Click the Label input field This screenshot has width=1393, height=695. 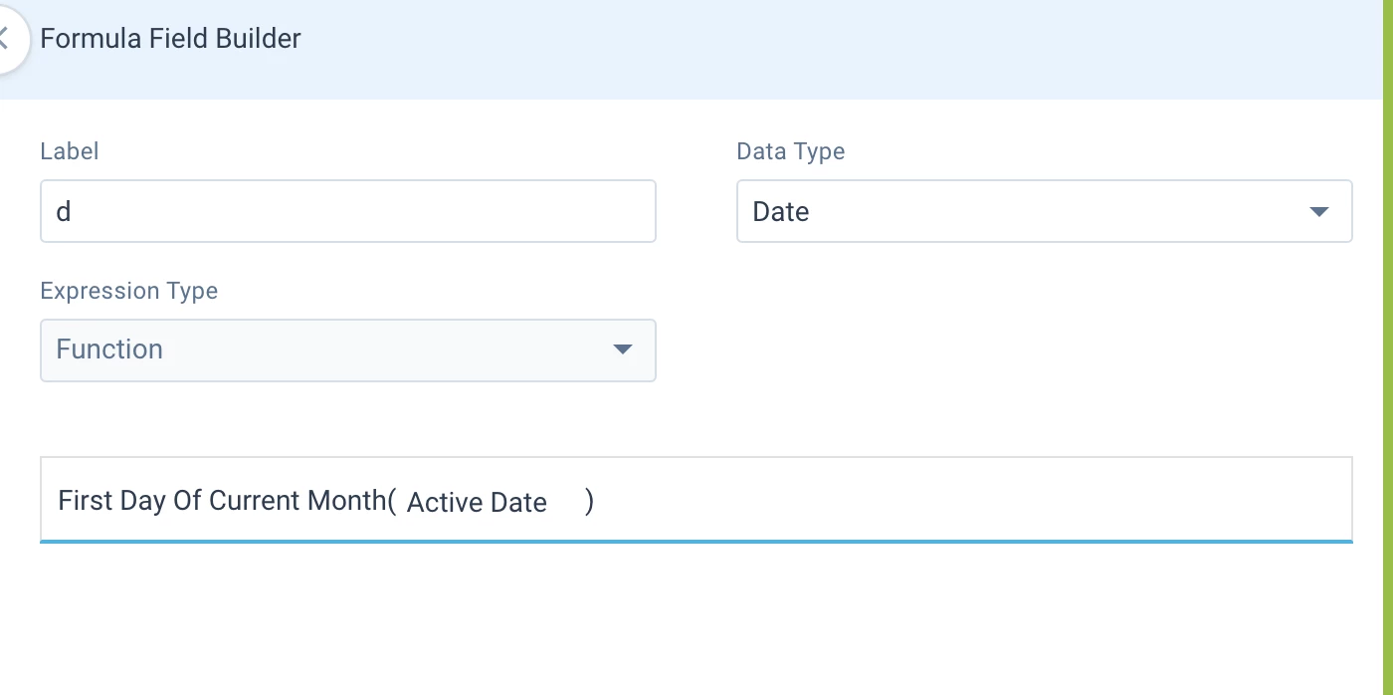[x=348, y=211]
